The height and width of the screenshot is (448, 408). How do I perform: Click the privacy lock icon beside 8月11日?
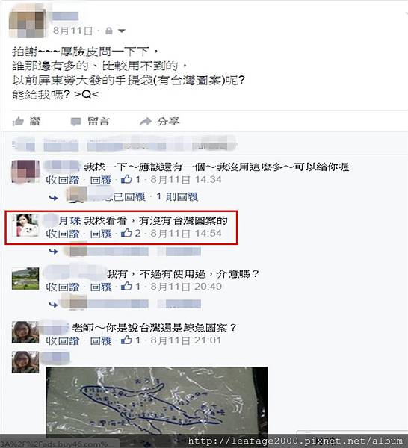pyautogui.click(x=109, y=31)
